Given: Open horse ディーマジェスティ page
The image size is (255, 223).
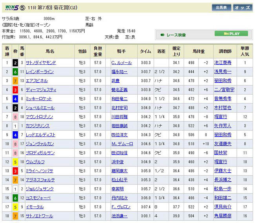Looking at the screenshot, I should pyautogui.click(x=41, y=90).
